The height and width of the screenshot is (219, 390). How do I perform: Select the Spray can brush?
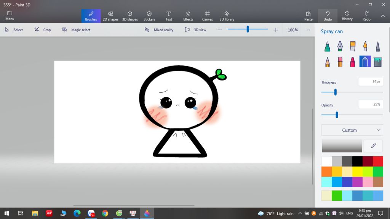click(365, 62)
